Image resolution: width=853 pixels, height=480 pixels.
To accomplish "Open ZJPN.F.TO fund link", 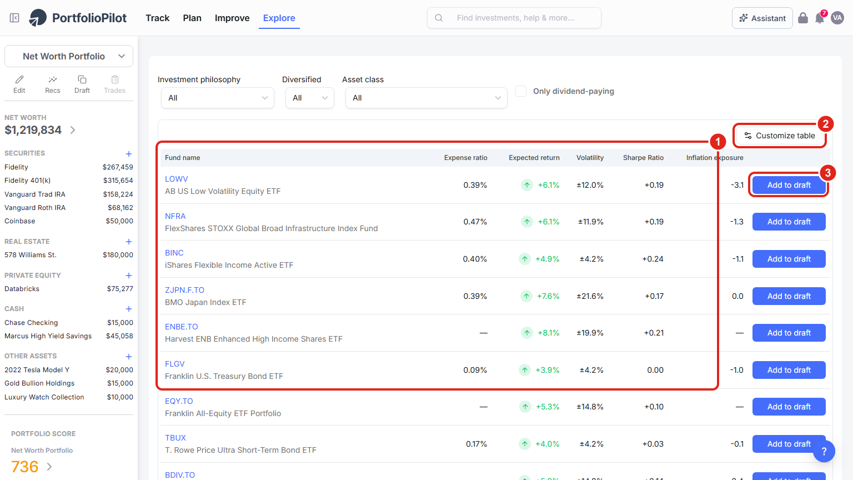I will pos(184,290).
